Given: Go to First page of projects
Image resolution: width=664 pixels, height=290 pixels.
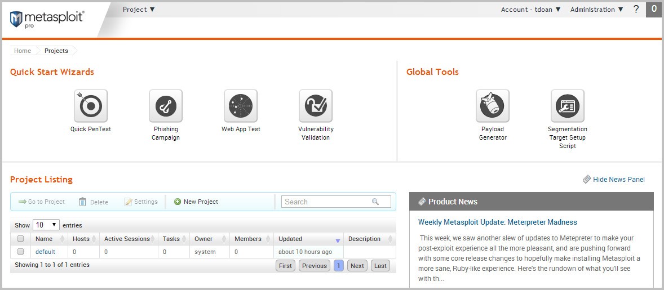Looking at the screenshot, I should coord(285,265).
